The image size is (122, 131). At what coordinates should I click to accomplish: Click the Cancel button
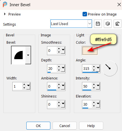(65, 126)
